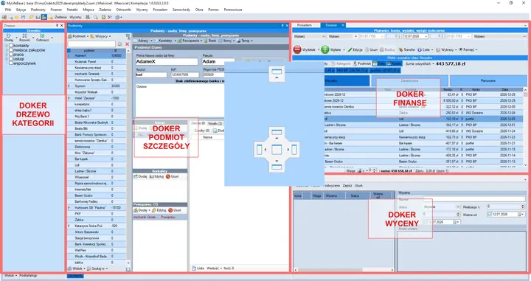Select the AdameX row in the Podmioty list

pos(97,55)
